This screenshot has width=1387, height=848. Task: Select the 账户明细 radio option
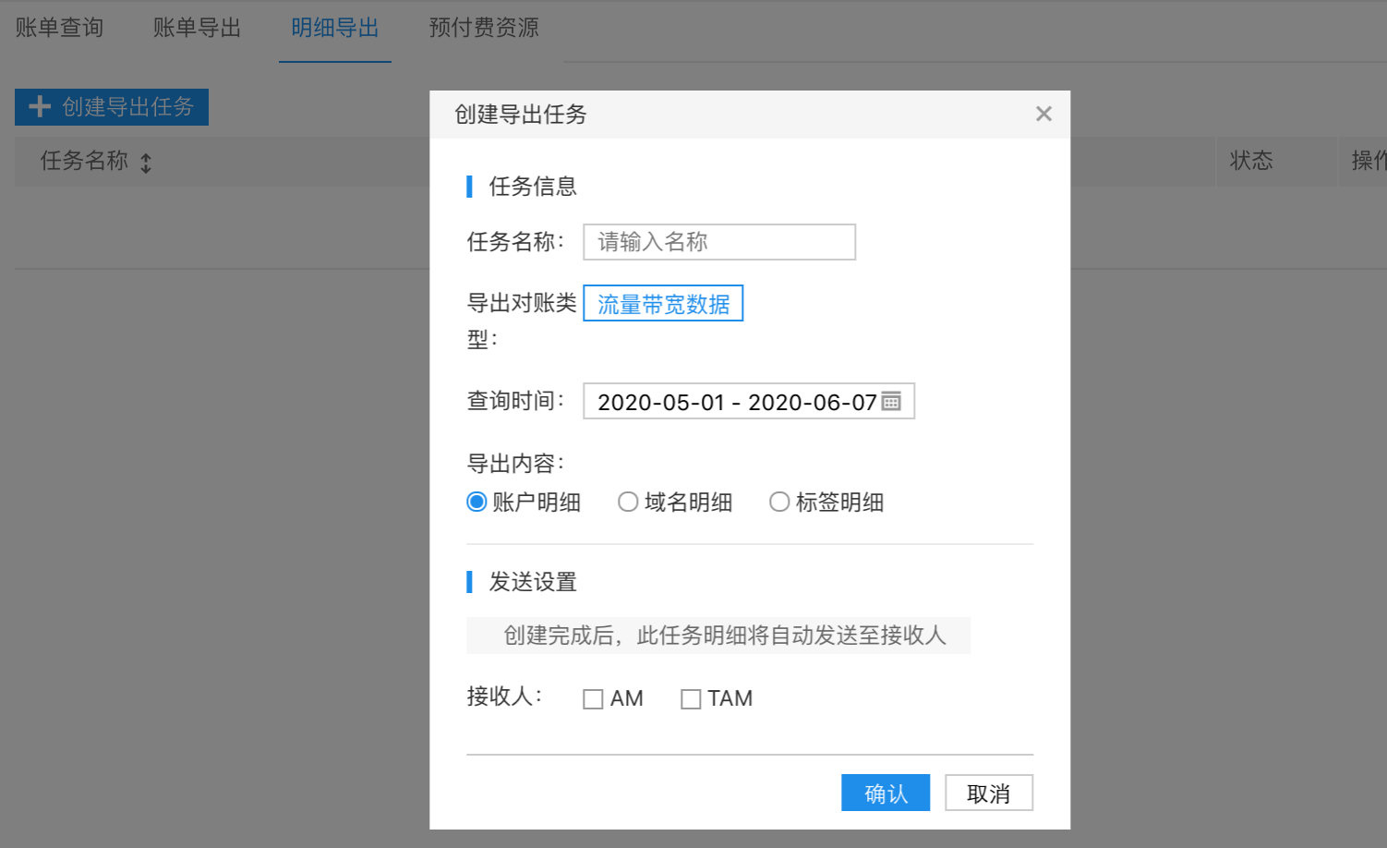coord(476,502)
